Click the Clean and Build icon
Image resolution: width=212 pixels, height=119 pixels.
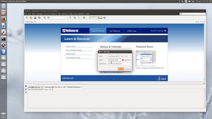click(x=75, y=18)
